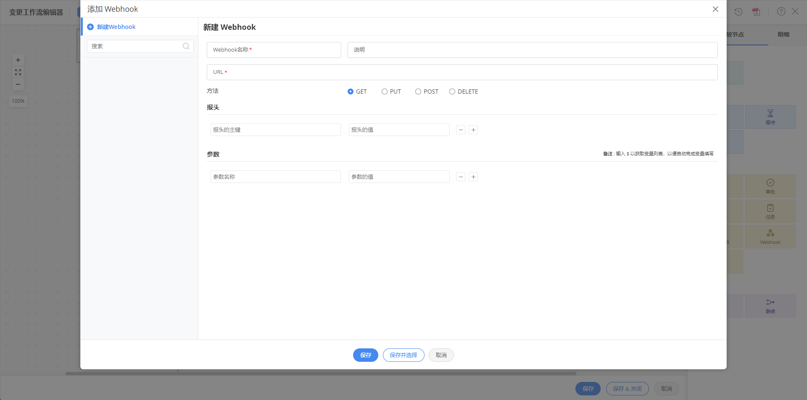The height and width of the screenshot is (400, 807).
Task: Focus the 报头的主键 header key field
Action: click(276, 130)
